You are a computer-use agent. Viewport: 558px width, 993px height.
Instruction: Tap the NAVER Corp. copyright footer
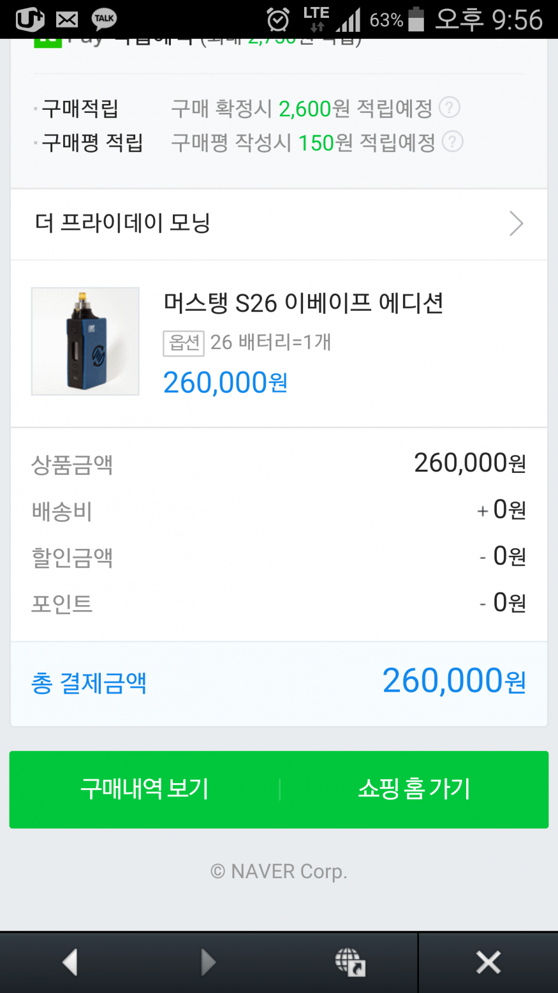click(x=279, y=871)
